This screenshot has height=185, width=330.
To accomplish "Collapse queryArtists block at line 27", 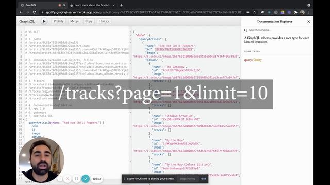I will (23, 123).
